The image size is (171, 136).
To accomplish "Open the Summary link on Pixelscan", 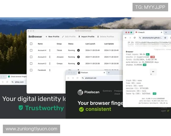I will 107,91.
